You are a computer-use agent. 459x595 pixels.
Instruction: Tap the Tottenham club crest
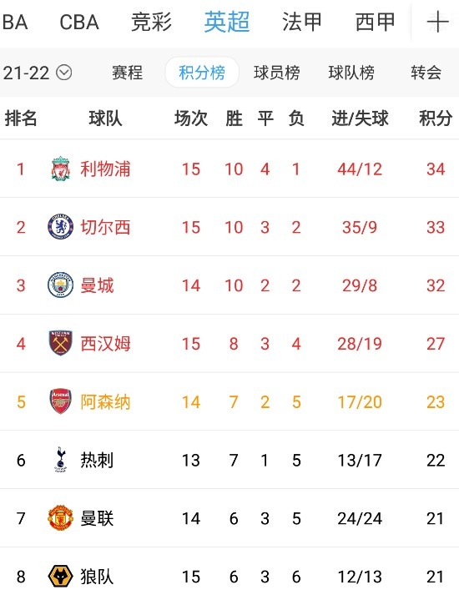click(60, 460)
